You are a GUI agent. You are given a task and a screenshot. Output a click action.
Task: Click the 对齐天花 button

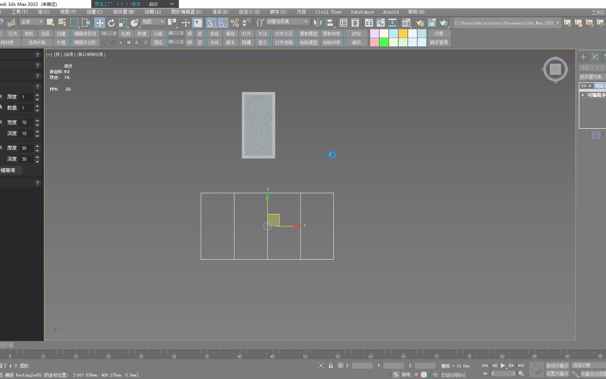284,34
